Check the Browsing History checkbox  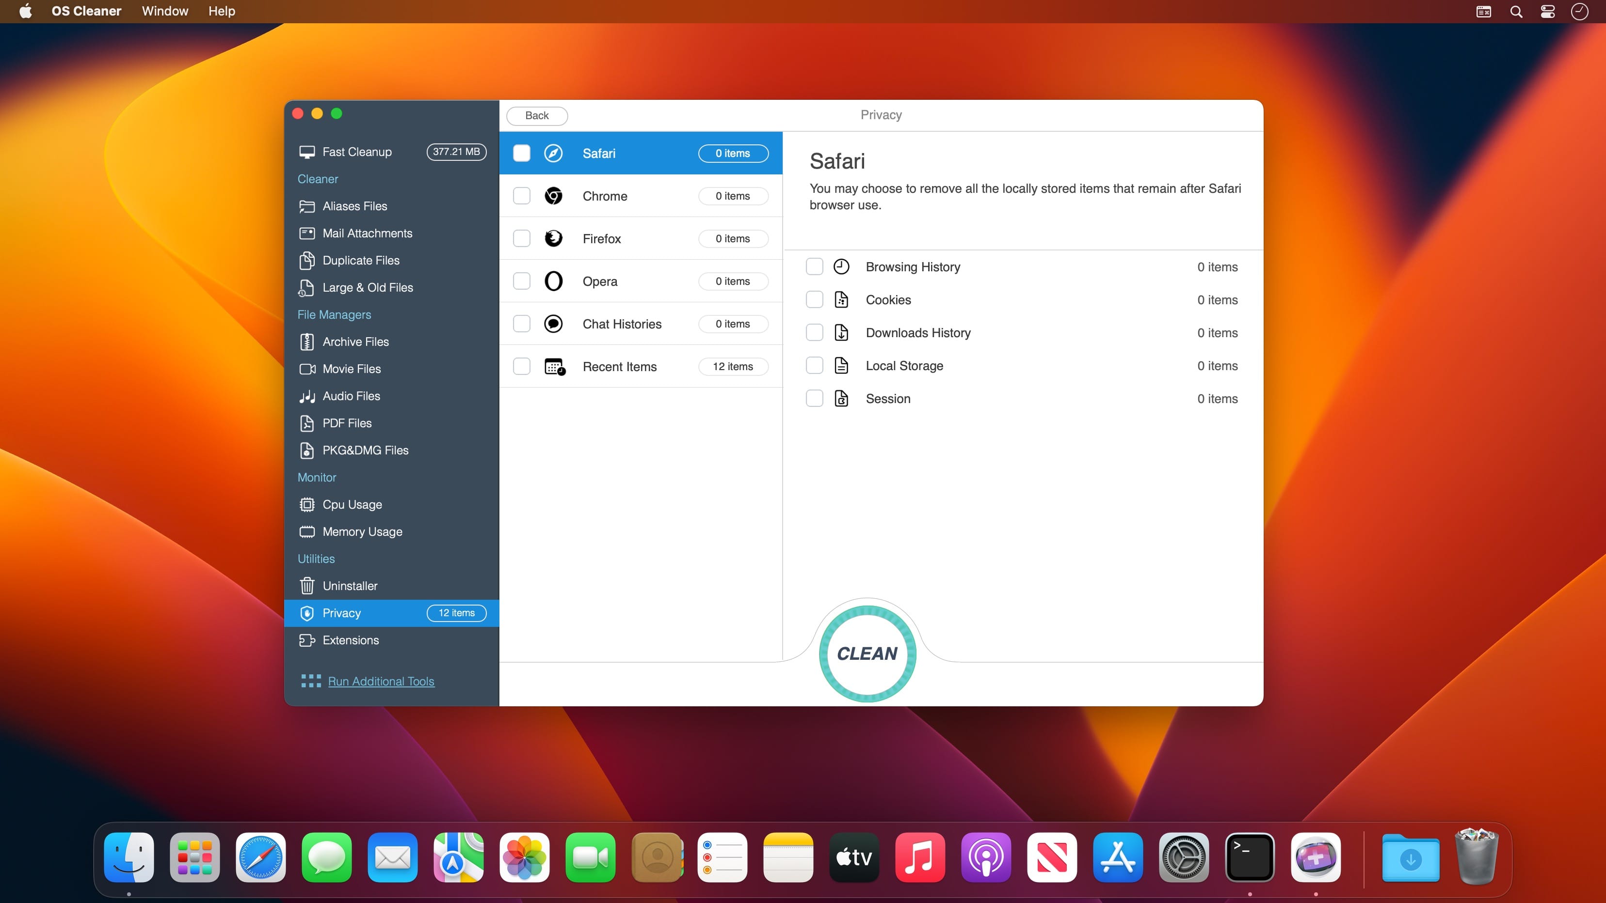click(x=814, y=266)
